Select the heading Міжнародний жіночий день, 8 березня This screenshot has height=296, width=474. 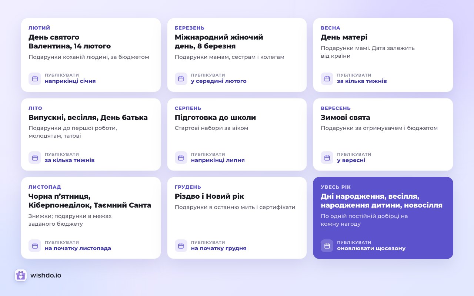219,42
